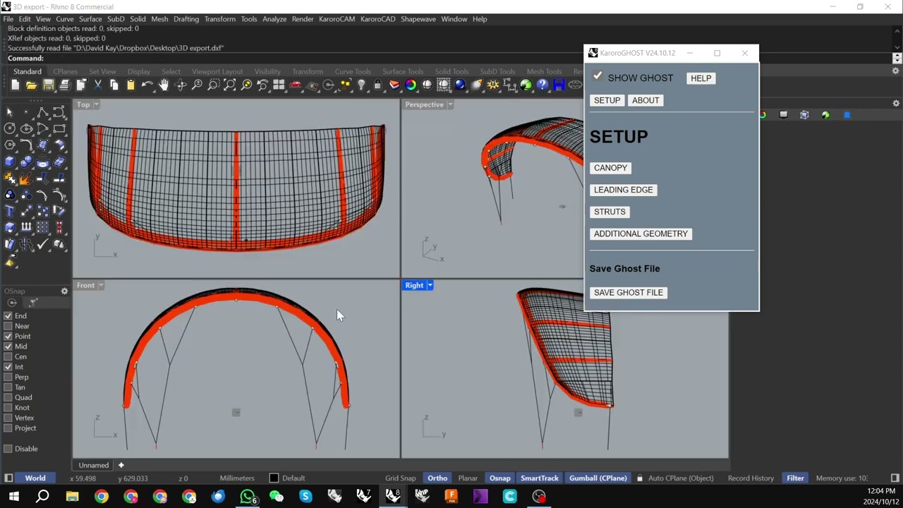Switch to the Curve Tools toolbar tab
Image resolution: width=903 pixels, height=508 pixels.
353,71
